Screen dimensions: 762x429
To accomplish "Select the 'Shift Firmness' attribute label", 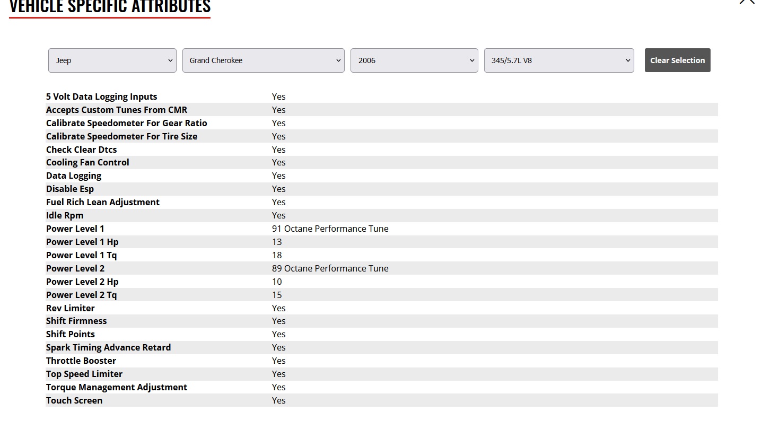I will [x=76, y=321].
